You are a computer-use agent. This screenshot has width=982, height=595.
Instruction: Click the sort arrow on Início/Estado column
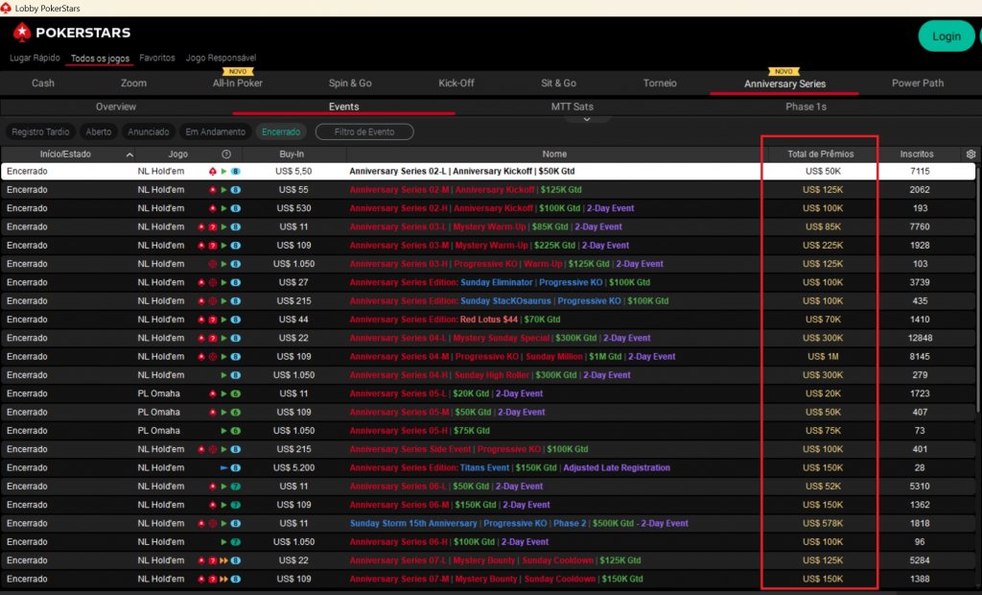(129, 155)
